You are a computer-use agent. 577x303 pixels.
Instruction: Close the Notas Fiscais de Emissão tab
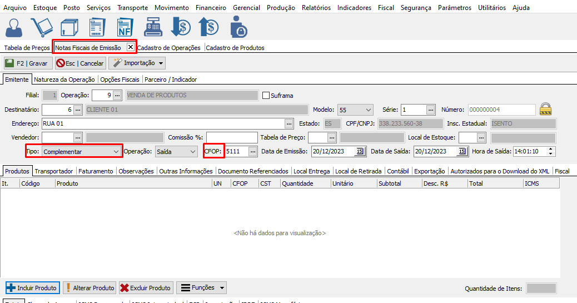131,47
